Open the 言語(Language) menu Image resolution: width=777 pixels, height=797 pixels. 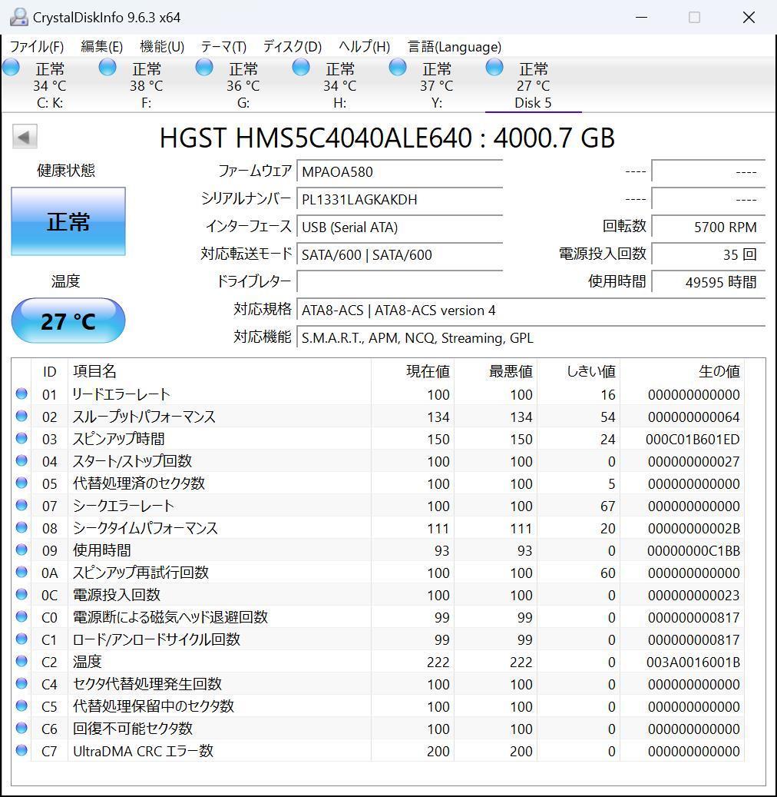pyautogui.click(x=454, y=47)
